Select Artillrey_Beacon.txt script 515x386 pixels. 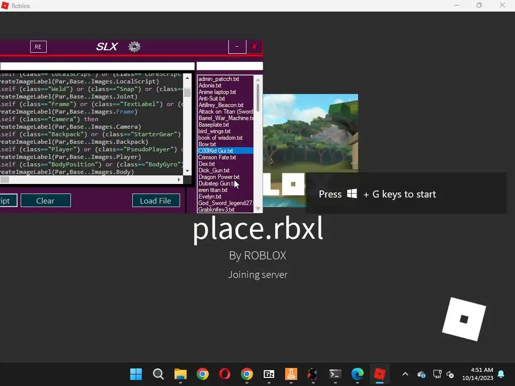click(x=221, y=105)
